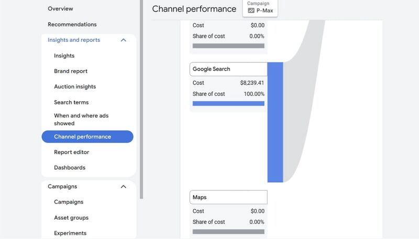Click the $8,239.41 cost value
This screenshot has height=239, width=419.
[252, 83]
